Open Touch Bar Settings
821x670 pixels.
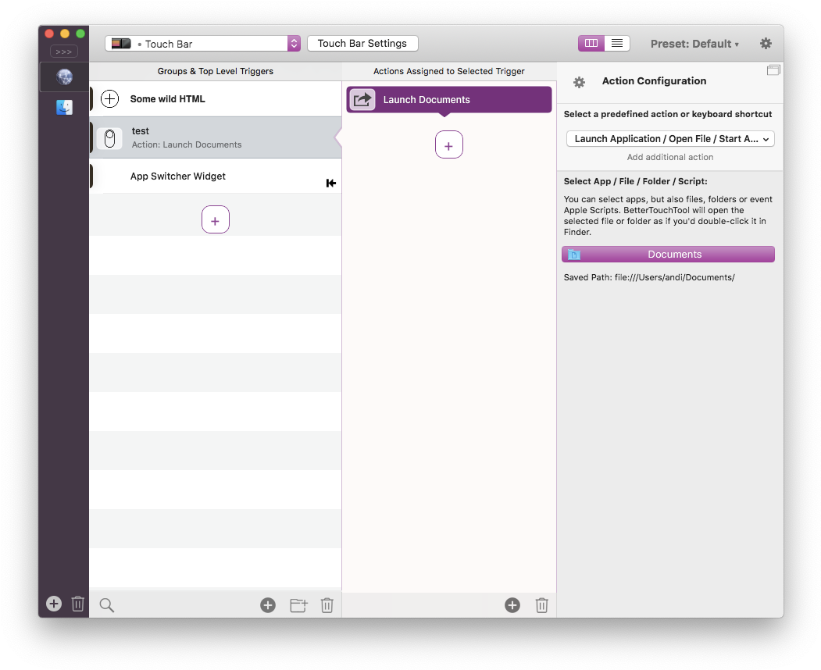coord(362,44)
